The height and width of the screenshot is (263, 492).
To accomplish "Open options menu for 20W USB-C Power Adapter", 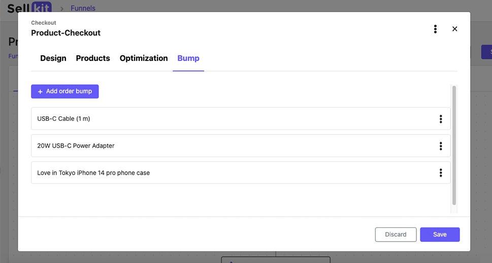I will [x=441, y=146].
